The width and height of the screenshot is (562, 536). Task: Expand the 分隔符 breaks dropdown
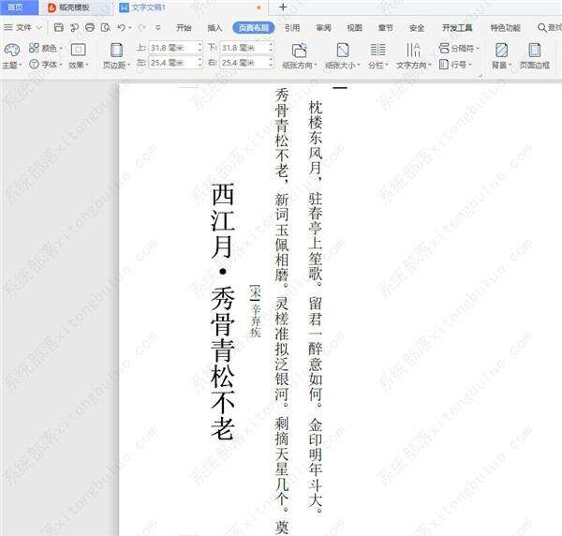[478, 48]
